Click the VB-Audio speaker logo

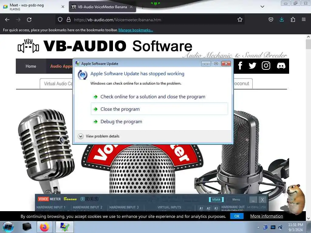(x=28, y=46)
